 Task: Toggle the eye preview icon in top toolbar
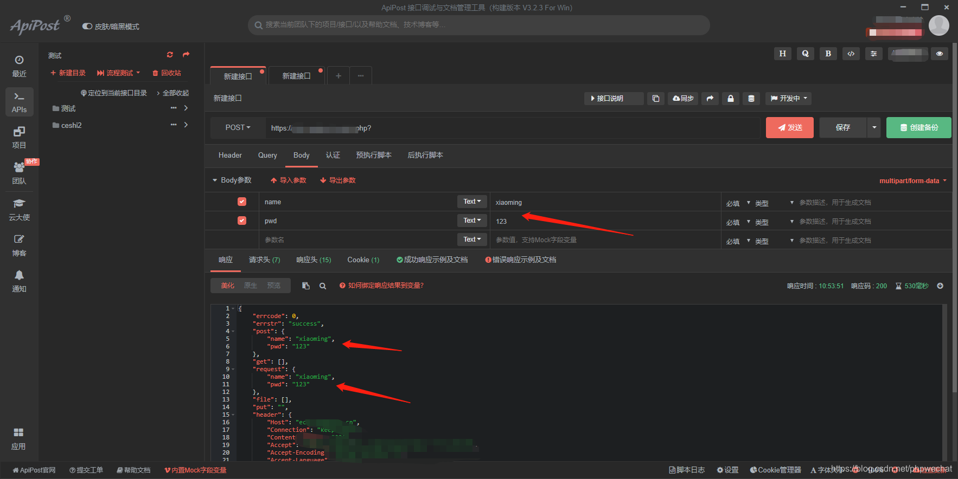coord(940,54)
